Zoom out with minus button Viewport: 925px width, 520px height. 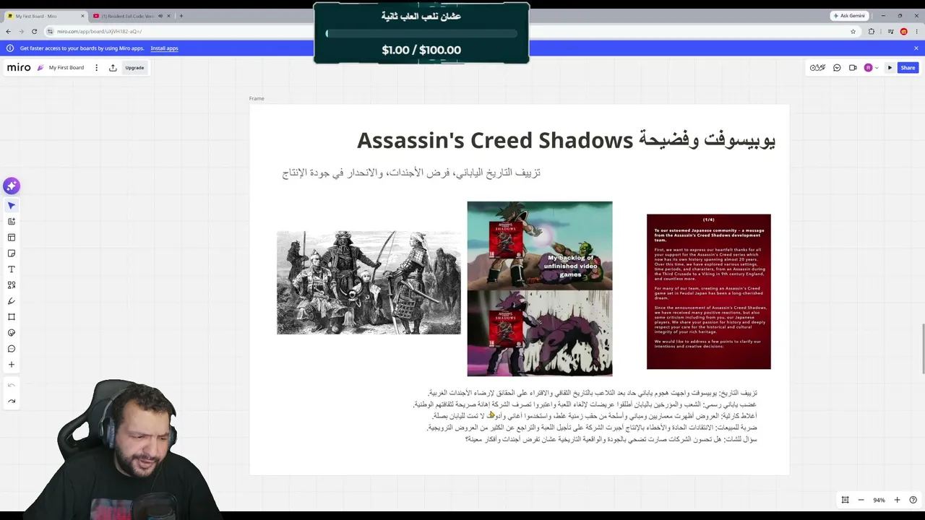tap(861, 500)
